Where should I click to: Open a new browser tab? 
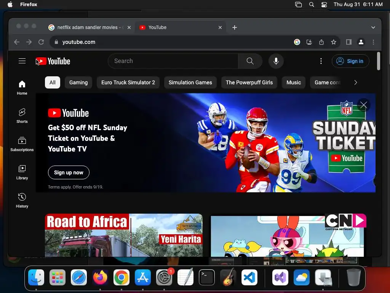235,27
